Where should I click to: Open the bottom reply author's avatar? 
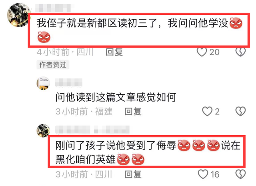(x=43, y=131)
